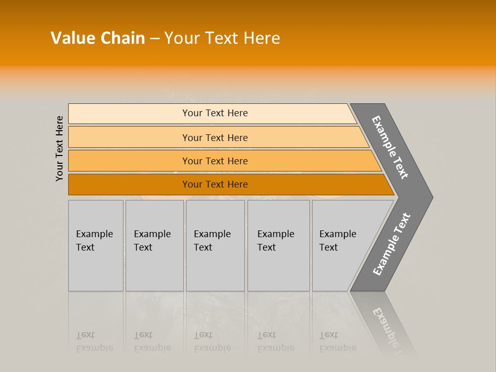Screen dimensions: 496x372
Task: Click the vertical "Your Text Here" side label
Action: tap(59, 148)
